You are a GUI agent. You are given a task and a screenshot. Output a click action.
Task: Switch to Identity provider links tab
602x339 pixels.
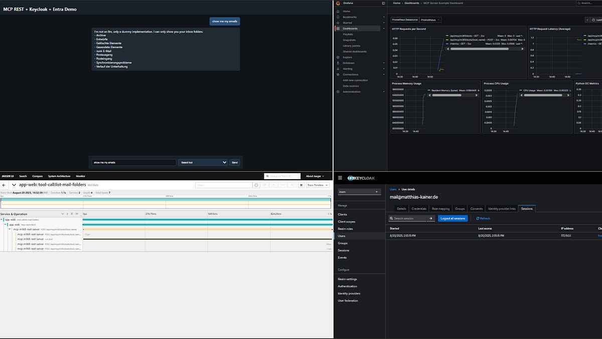pyautogui.click(x=502, y=208)
